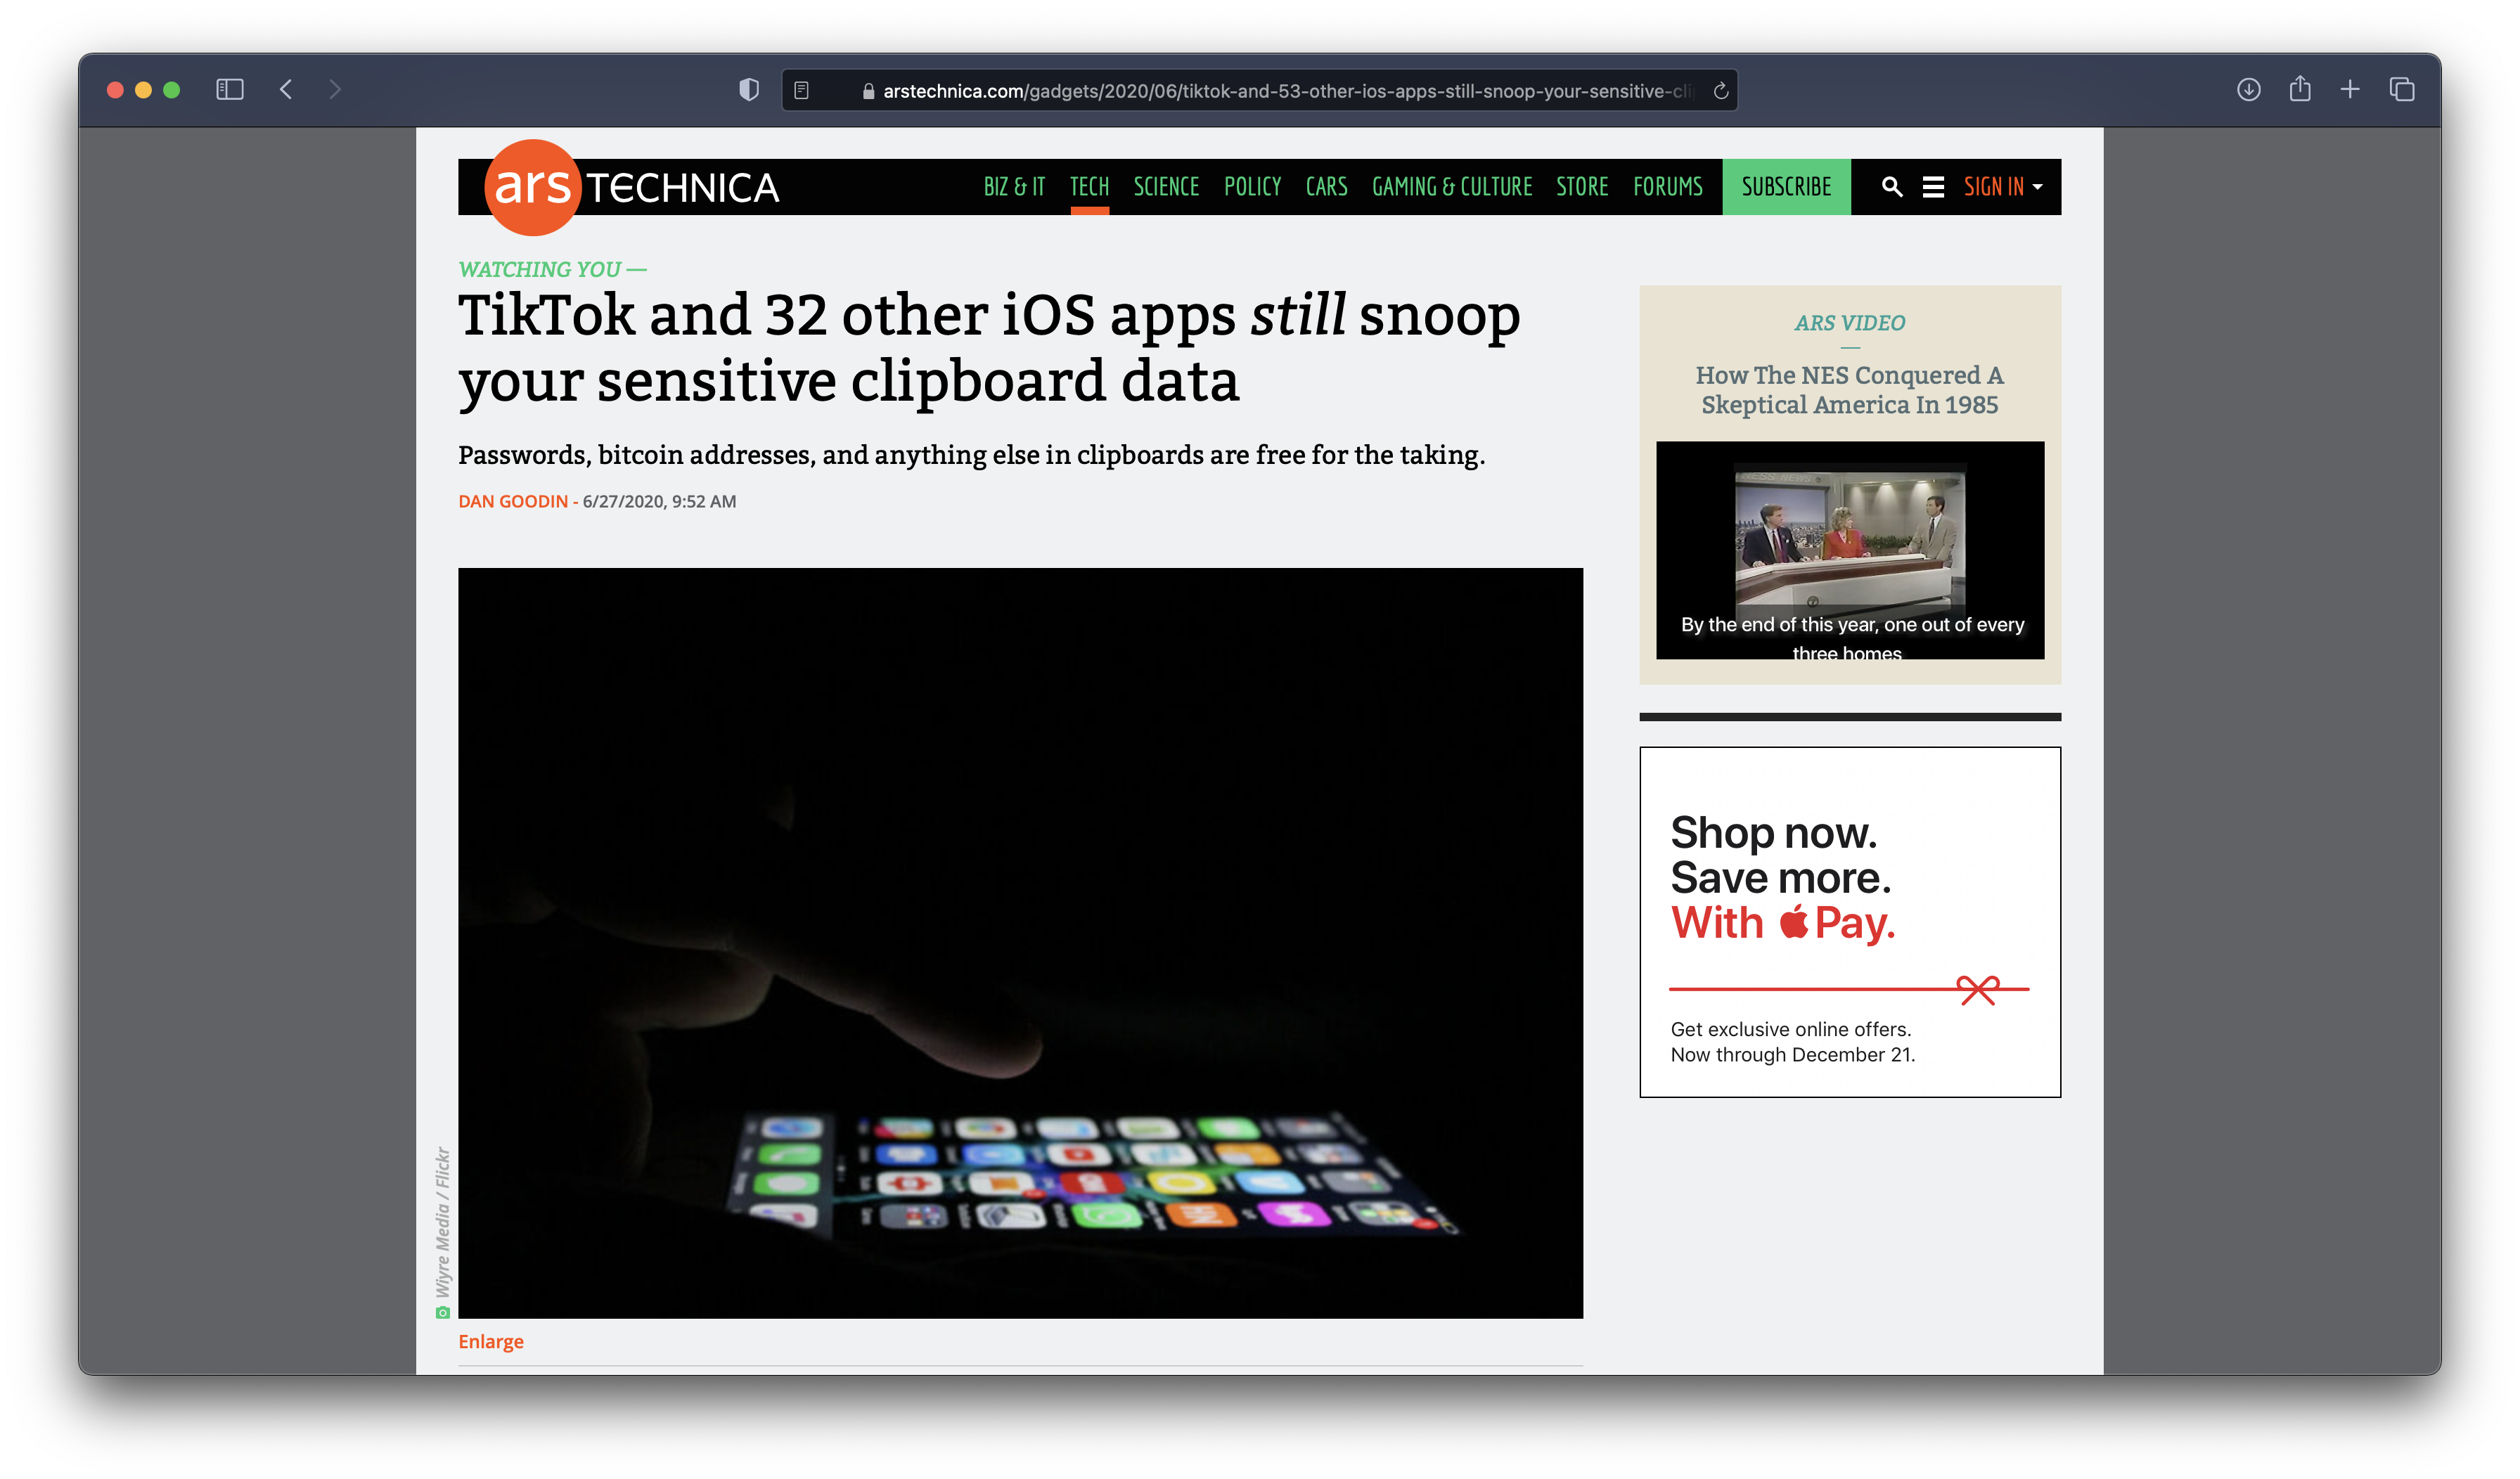Expand the Sign In dropdown
This screenshot has height=1479, width=2520.
[x=2003, y=187]
